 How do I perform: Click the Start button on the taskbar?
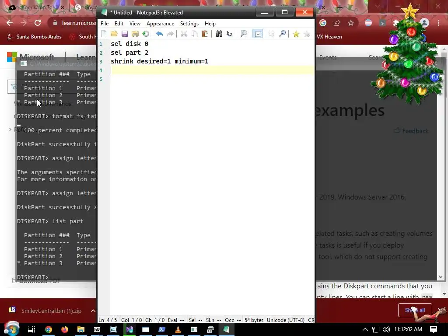[11, 329]
